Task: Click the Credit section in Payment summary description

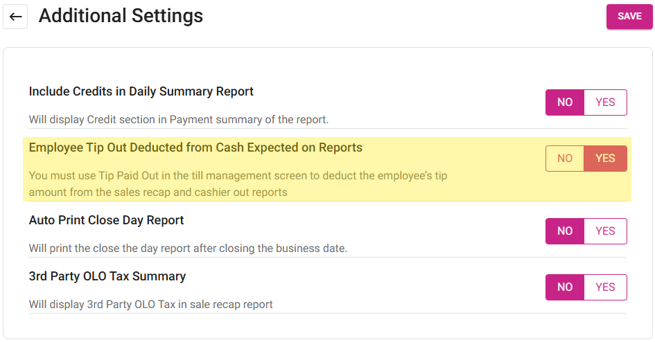Action: pyautogui.click(x=179, y=120)
